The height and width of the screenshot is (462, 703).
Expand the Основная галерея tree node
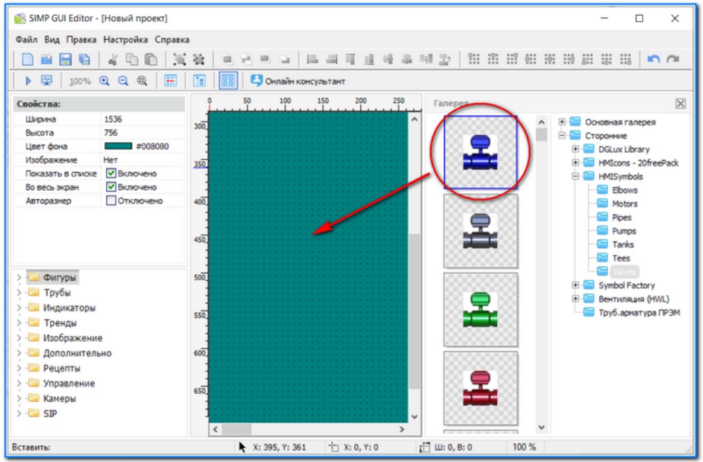tap(562, 121)
